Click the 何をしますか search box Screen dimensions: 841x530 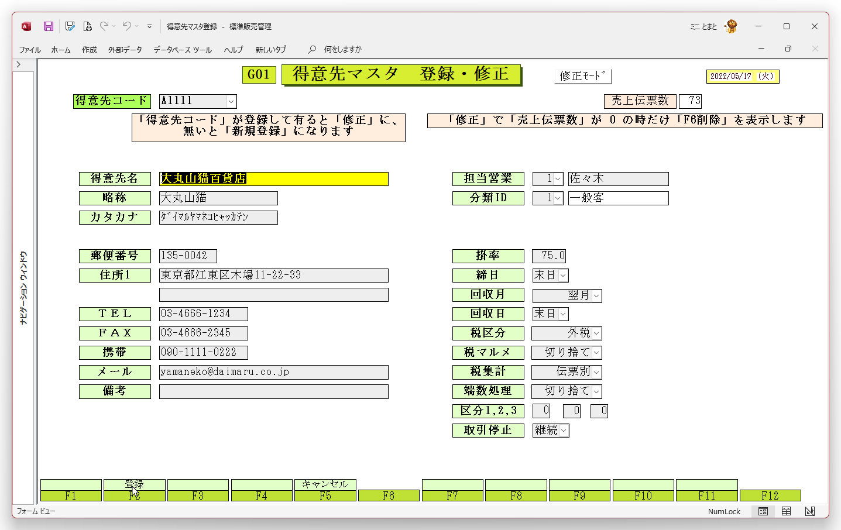[343, 50]
